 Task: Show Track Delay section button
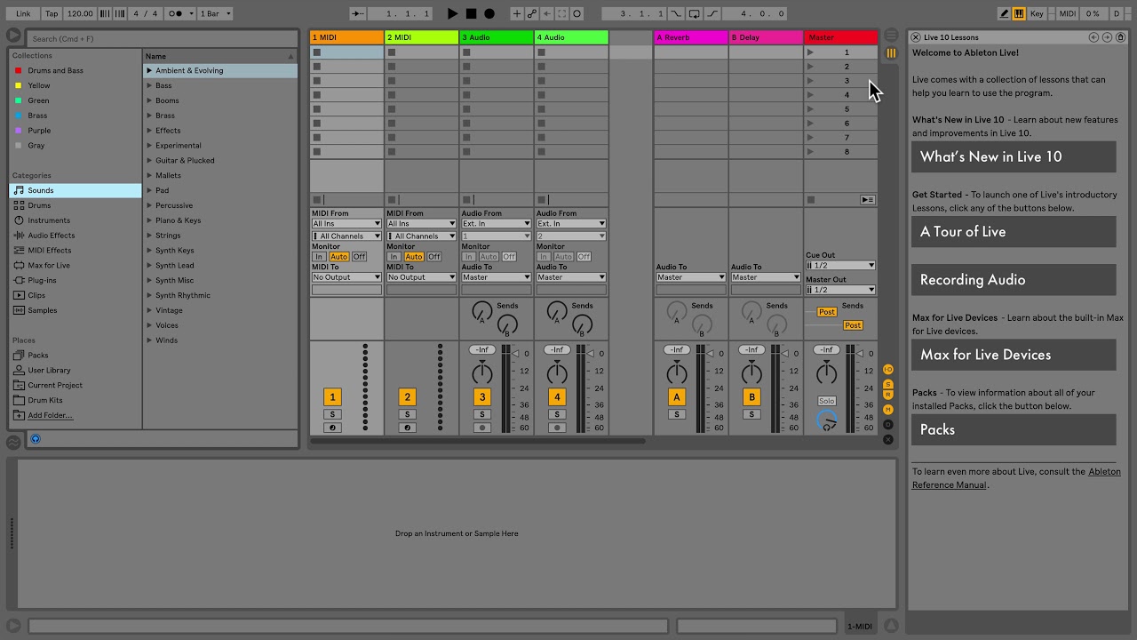click(888, 424)
